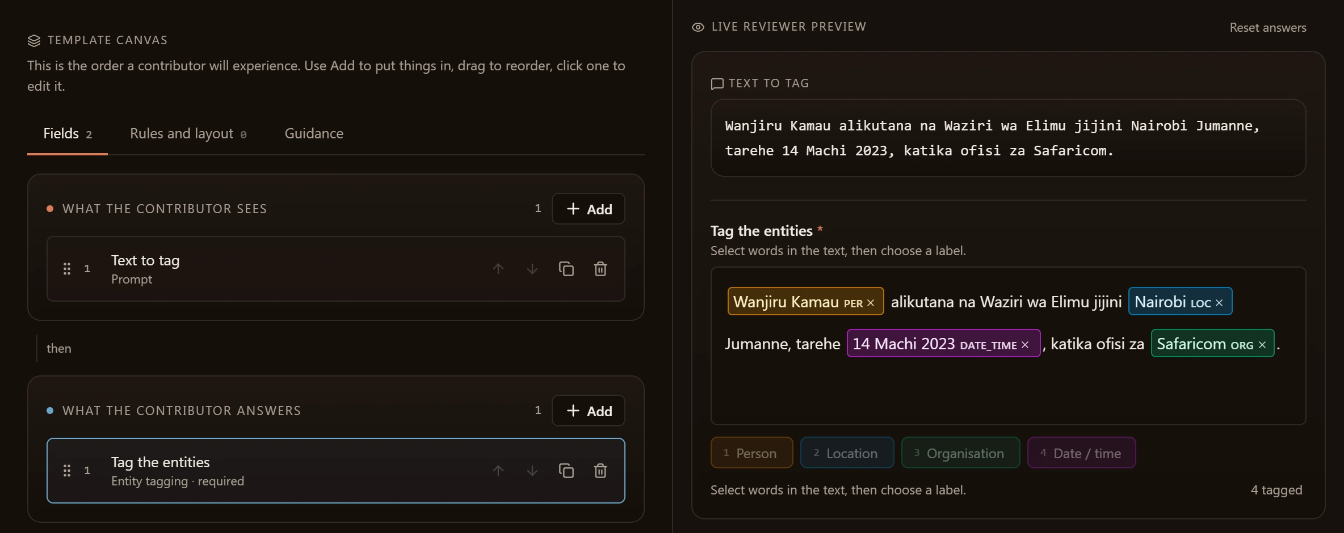Image resolution: width=1344 pixels, height=533 pixels.
Task: Click the drag handle on Text to tag row
Action: [x=67, y=269]
